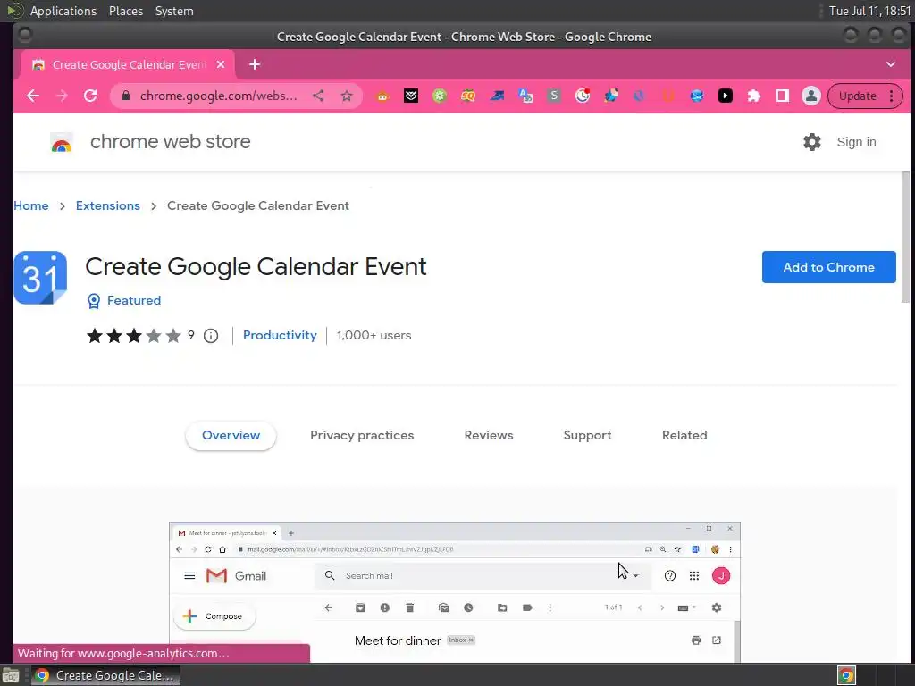Open the SQ extension icon
This screenshot has height=686, width=915.
point(468,96)
